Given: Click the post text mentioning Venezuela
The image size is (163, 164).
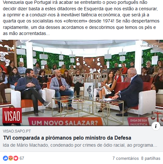Looking at the screenshot, I should [75, 2].
